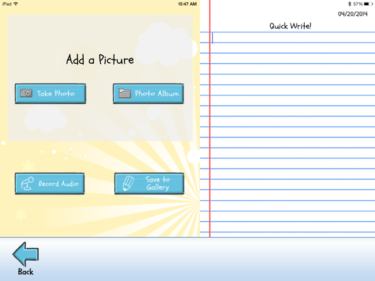Click the blue Back arrow icon

26,255
